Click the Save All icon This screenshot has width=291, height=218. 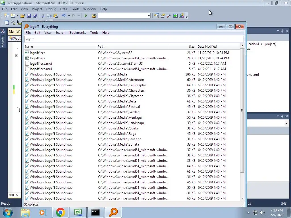coord(35,16)
